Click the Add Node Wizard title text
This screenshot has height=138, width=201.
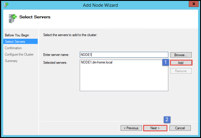click(x=100, y=4)
